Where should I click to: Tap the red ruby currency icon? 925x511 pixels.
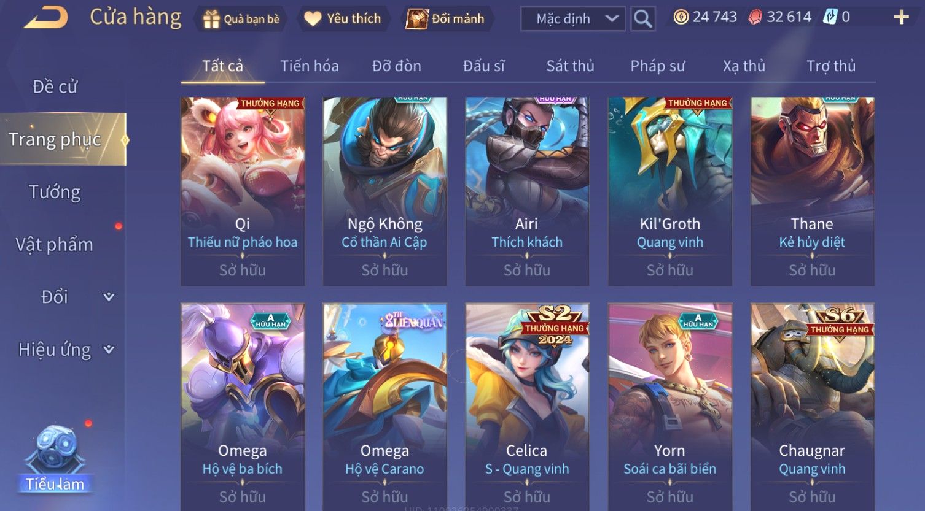pos(755,17)
